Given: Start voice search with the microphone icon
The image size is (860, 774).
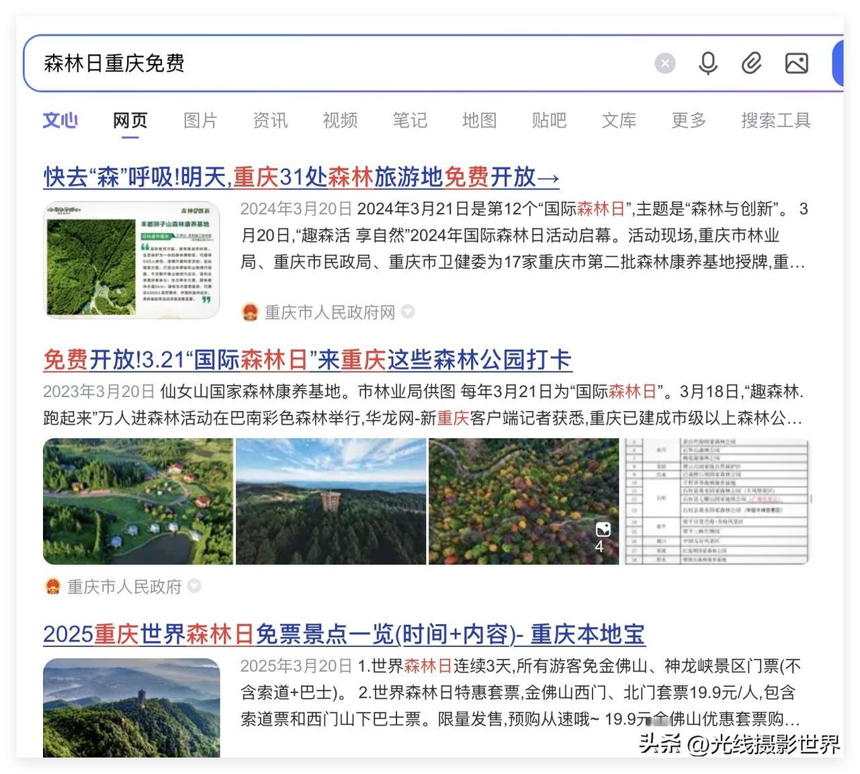Looking at the screenshot, I should [707, 63].
